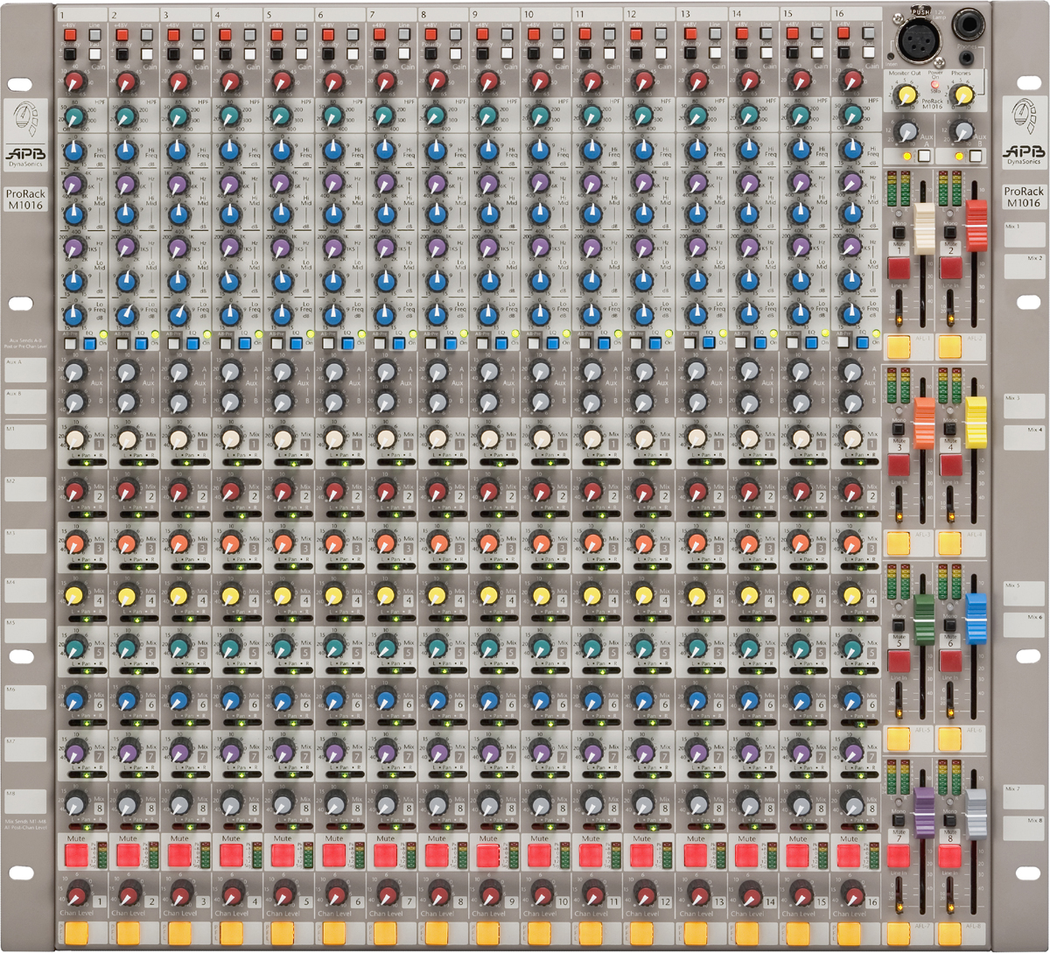Grab the purple Mix 7 master fader

[x=924, y=812]
